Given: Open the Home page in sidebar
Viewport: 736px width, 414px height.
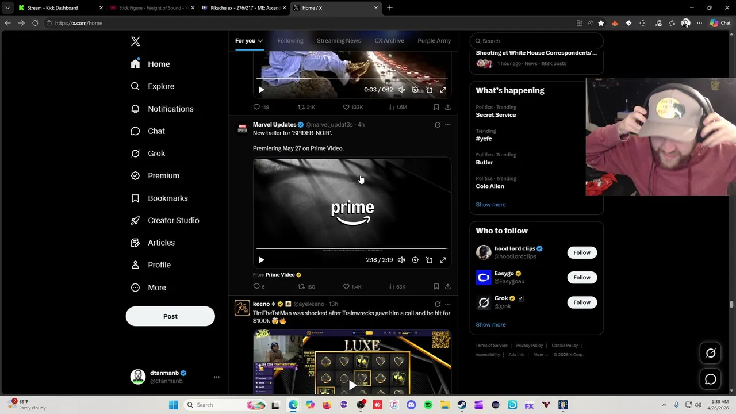Looking at the screenshot, I should [151, 64].
